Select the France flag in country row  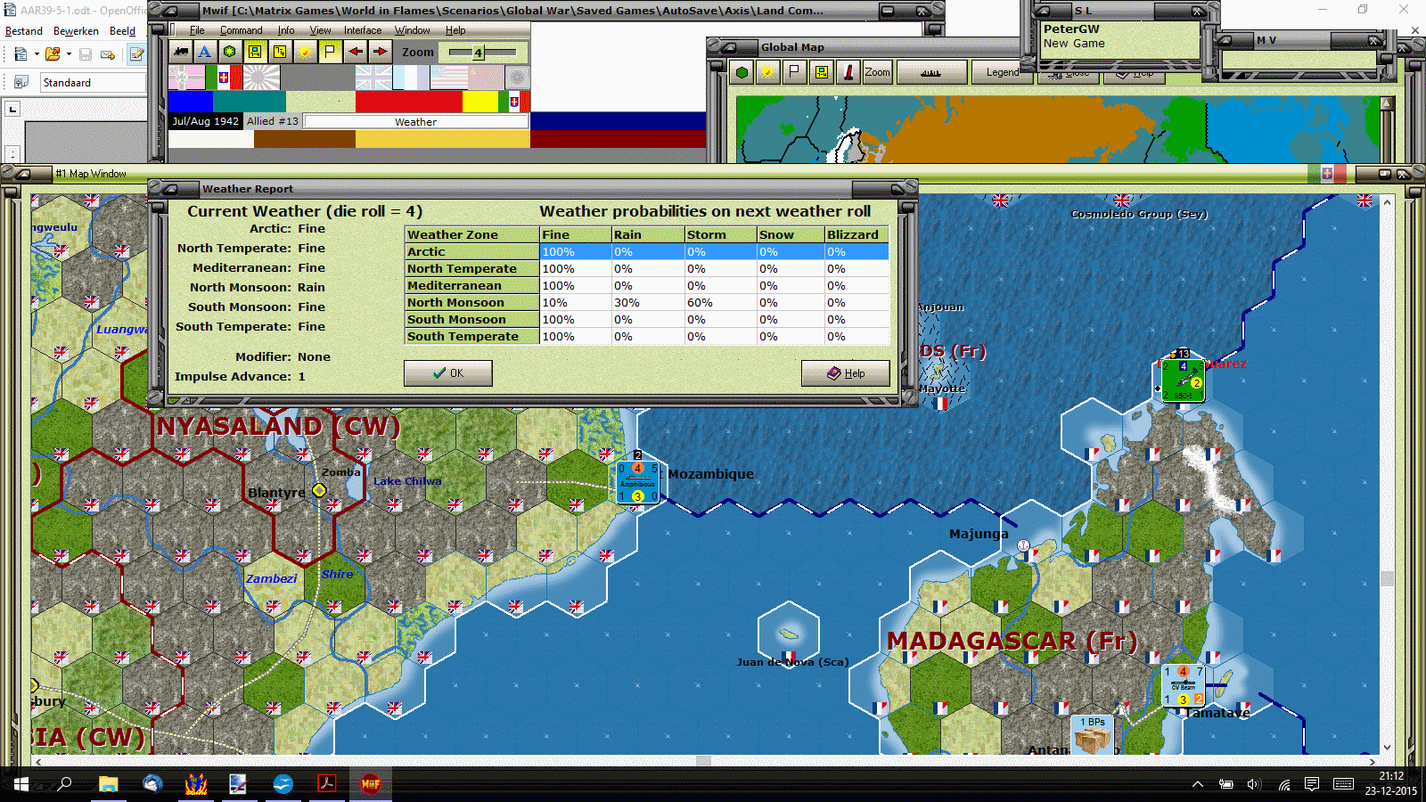pyautogui.click(x=411, y=78)
